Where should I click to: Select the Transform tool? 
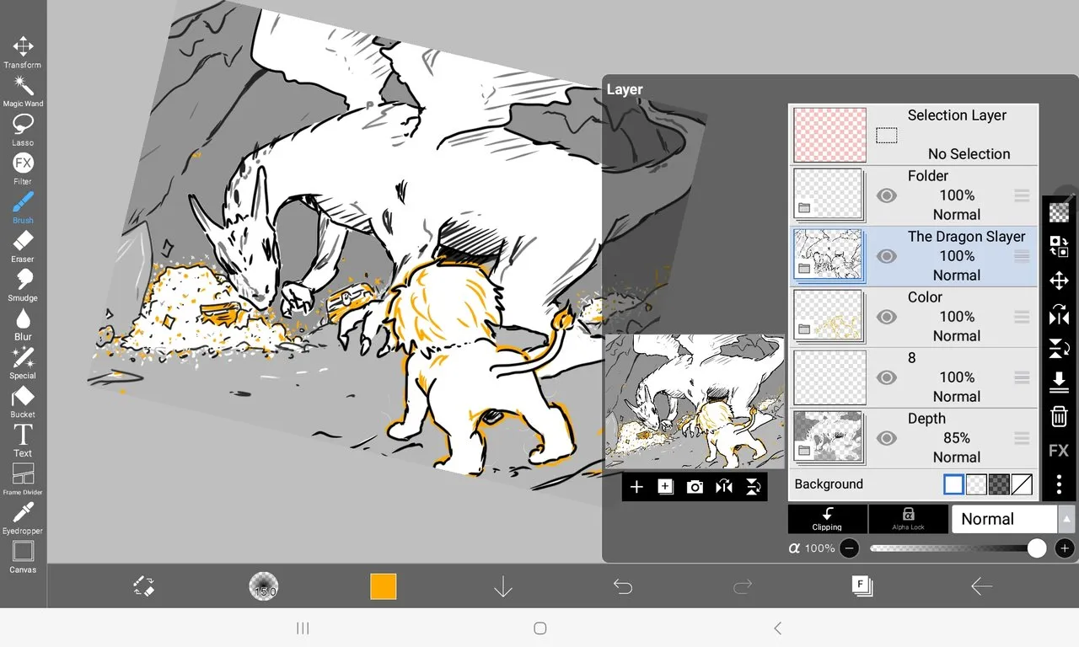[23, 51]
